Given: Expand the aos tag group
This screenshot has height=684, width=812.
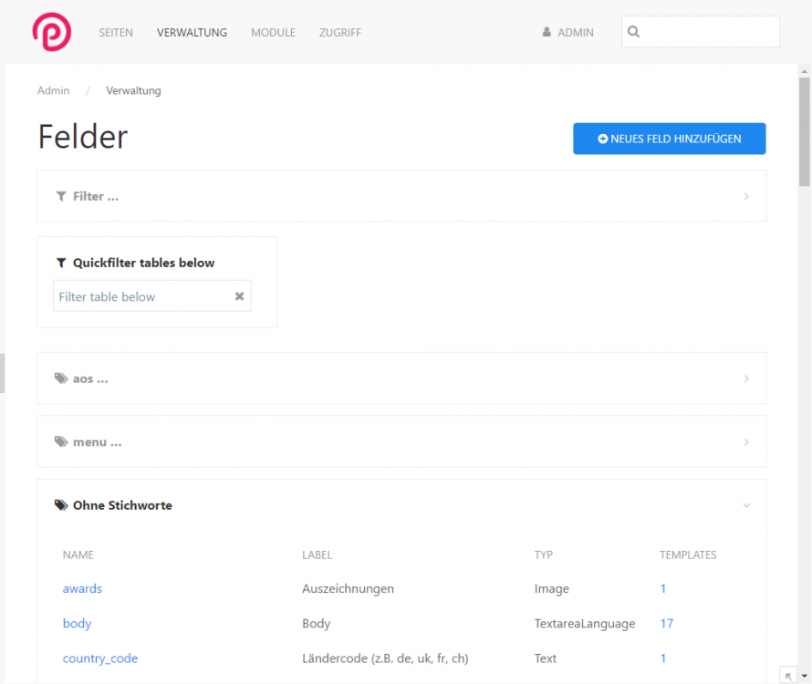Looking at the screenshot, I should click(x=745, y=378).
